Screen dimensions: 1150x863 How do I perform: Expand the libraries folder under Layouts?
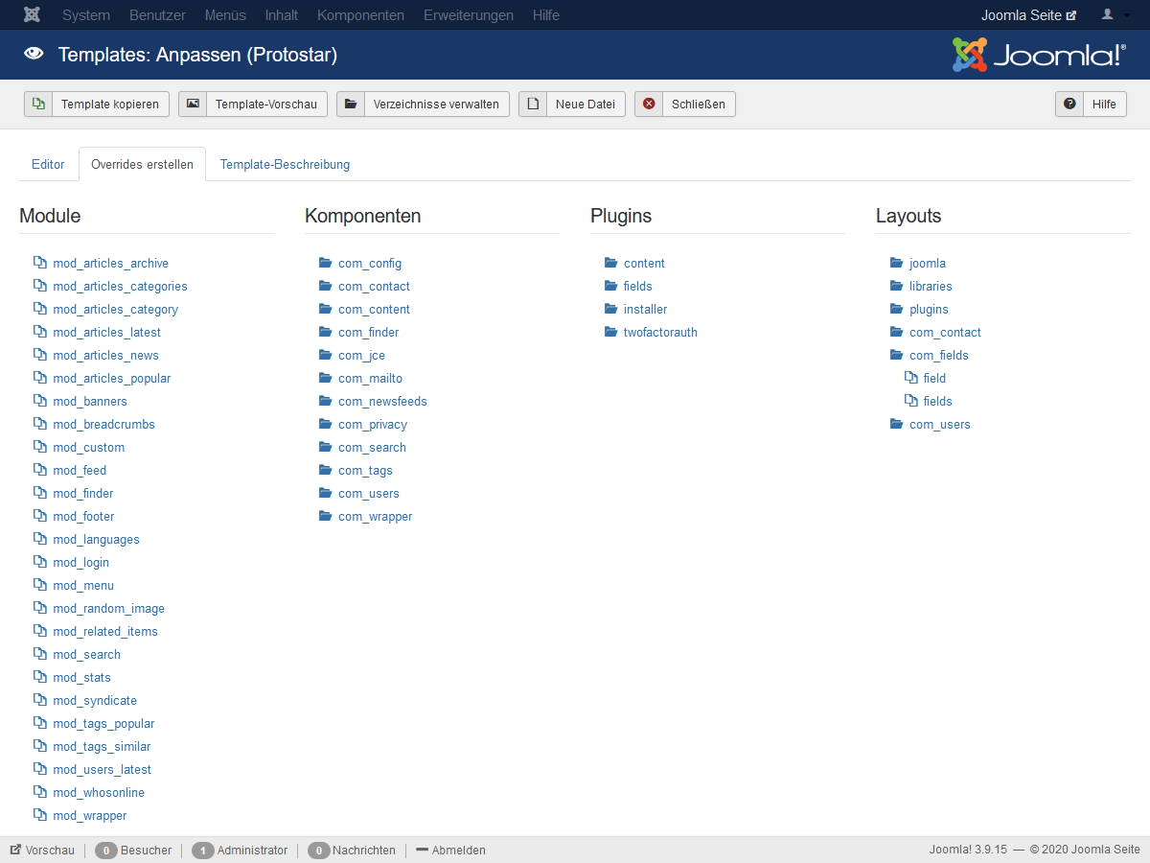921,286
